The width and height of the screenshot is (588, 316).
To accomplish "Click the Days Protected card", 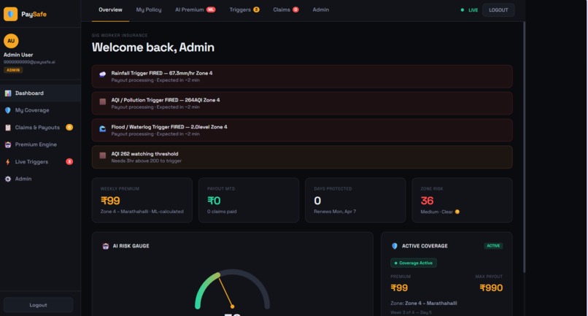I will (x=355, y=201).
